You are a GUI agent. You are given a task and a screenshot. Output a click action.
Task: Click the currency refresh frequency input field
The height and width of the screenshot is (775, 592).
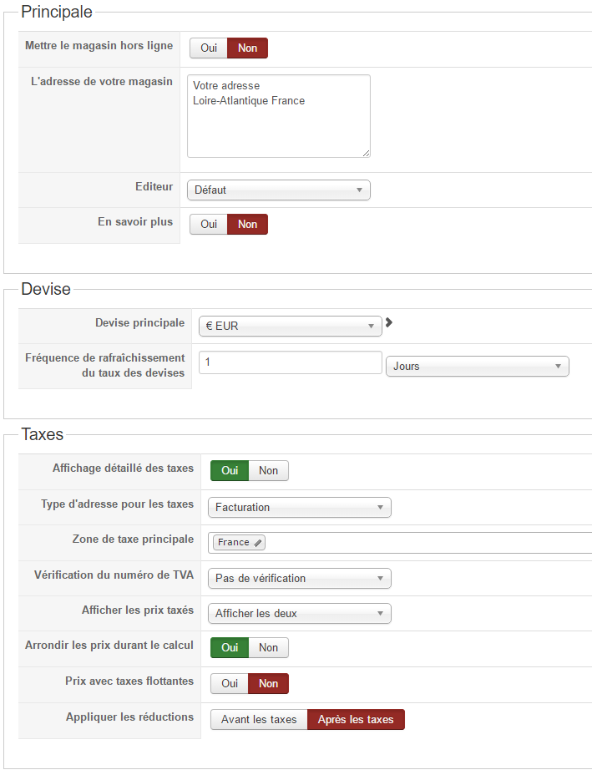290,362
